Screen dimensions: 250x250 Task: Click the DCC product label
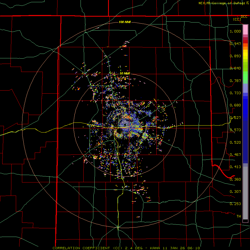pyautogui.click(x=244, y=17)
